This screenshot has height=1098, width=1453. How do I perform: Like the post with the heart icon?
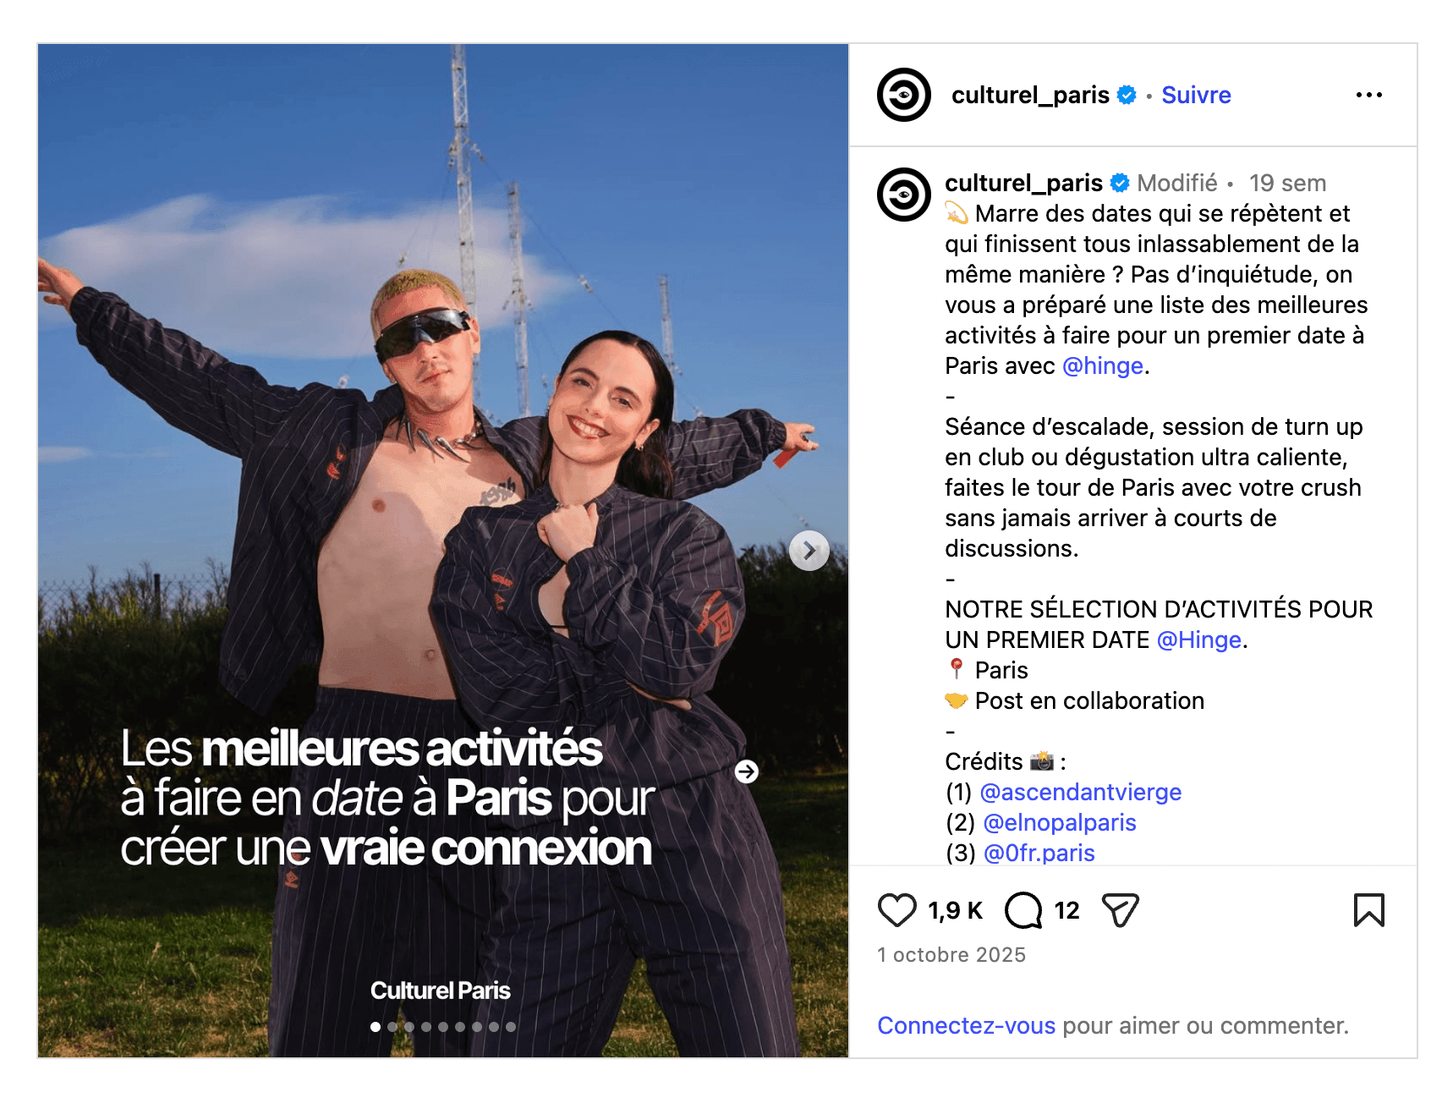coord(896,910)
